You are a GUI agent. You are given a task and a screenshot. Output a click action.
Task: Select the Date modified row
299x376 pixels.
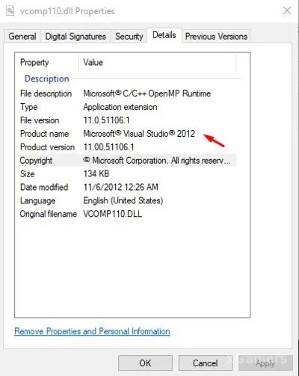(x=128, y=188)
